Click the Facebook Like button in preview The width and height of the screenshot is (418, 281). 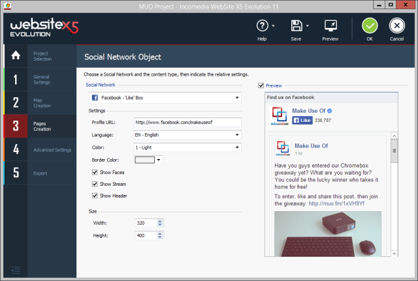coord(302,120)
